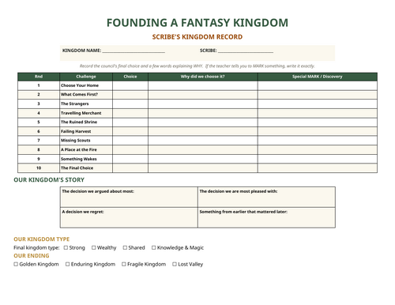Click round number 5 in table
Image resolution: width=395 pixels, height=305 pixels.
point(39,122)
